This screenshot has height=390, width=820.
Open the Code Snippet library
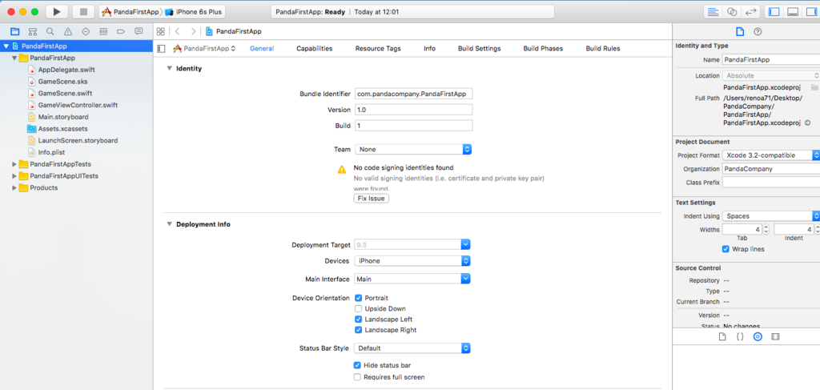(x=740, y=337)
